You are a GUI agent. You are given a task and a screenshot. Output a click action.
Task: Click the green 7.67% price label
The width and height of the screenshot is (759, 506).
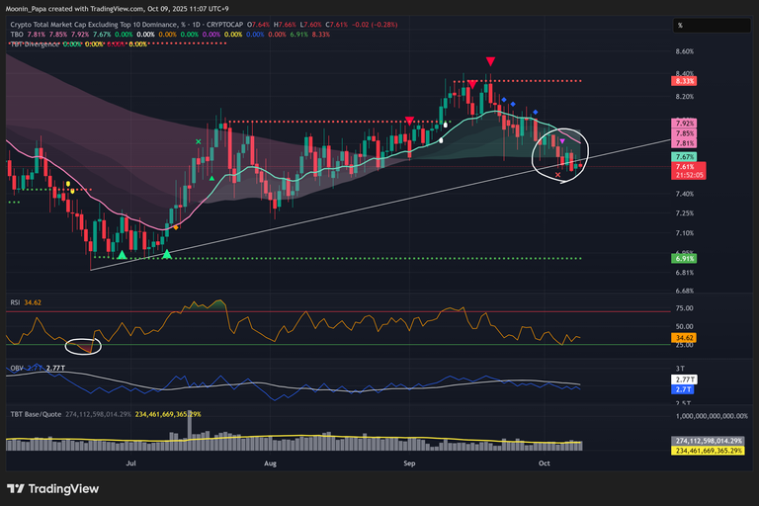pos(684,157)
